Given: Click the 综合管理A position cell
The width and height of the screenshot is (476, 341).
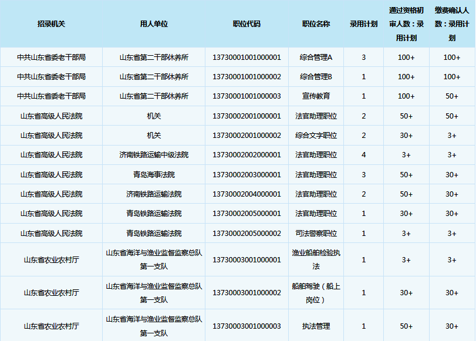Looking at the screenshot, I should (x=316, y=58).
